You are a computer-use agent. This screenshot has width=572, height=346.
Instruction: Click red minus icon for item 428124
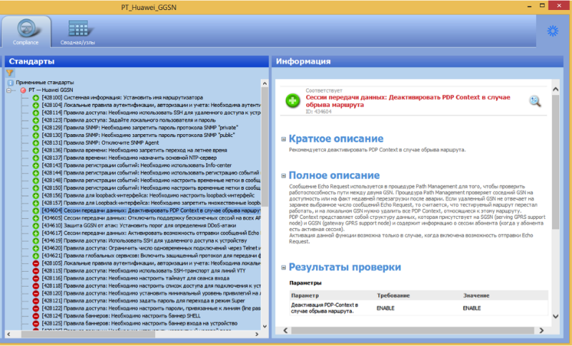point(36,316)
